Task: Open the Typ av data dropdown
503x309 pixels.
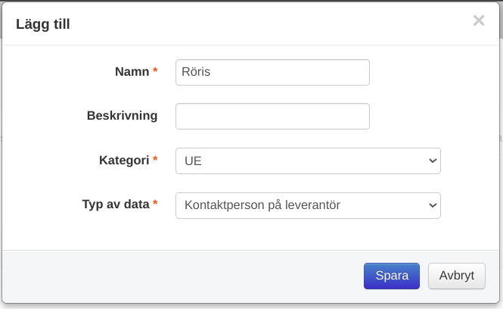Action: pyautogui.click(x=307, y=204)
